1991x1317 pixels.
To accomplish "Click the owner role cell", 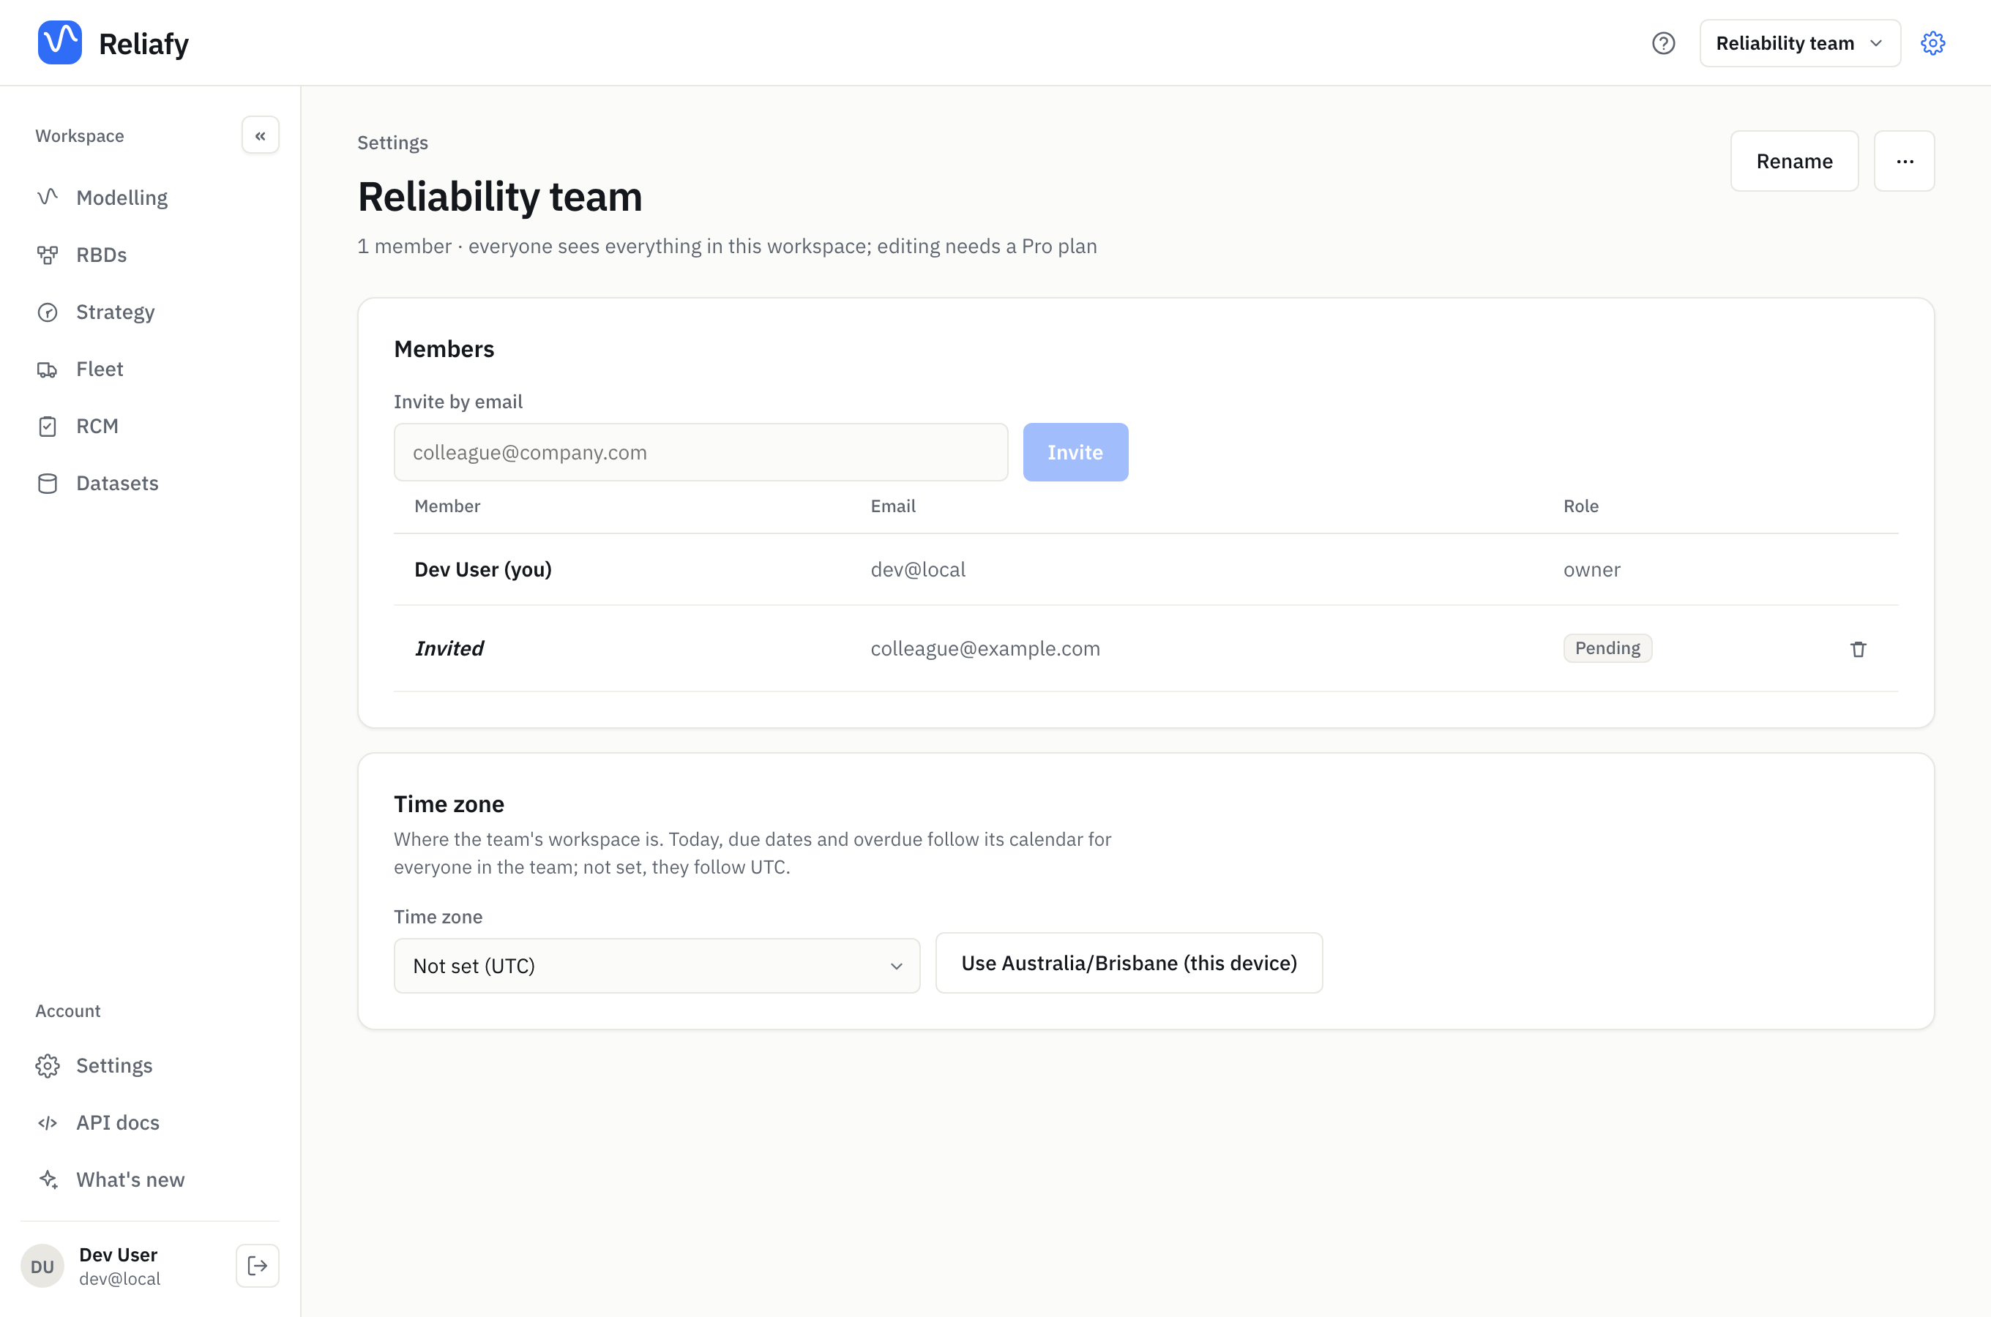I will [1591, 569].
